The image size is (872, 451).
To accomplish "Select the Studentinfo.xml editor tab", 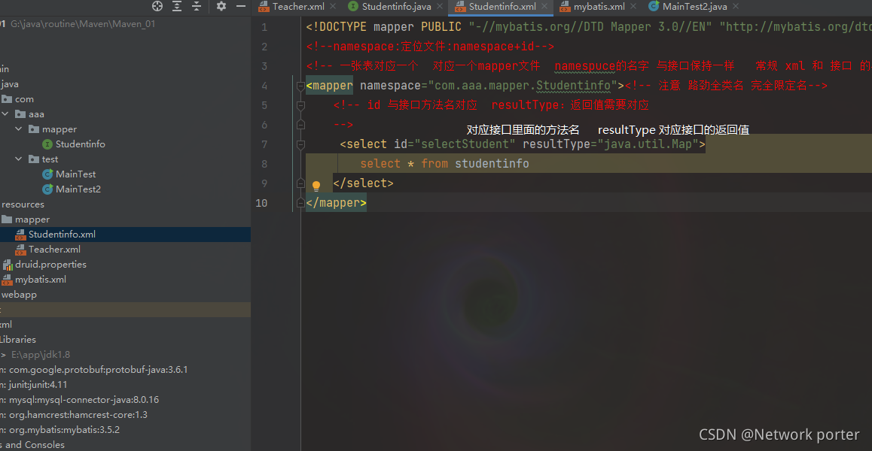I will pyautogui.click(x=502, y=7).
